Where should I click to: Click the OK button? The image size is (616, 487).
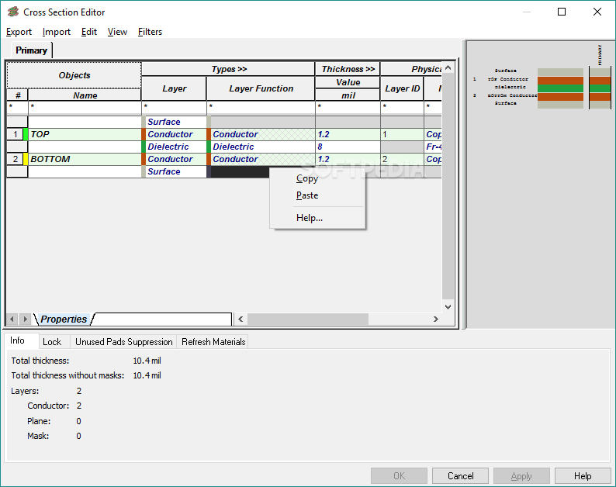coord(399,475)
